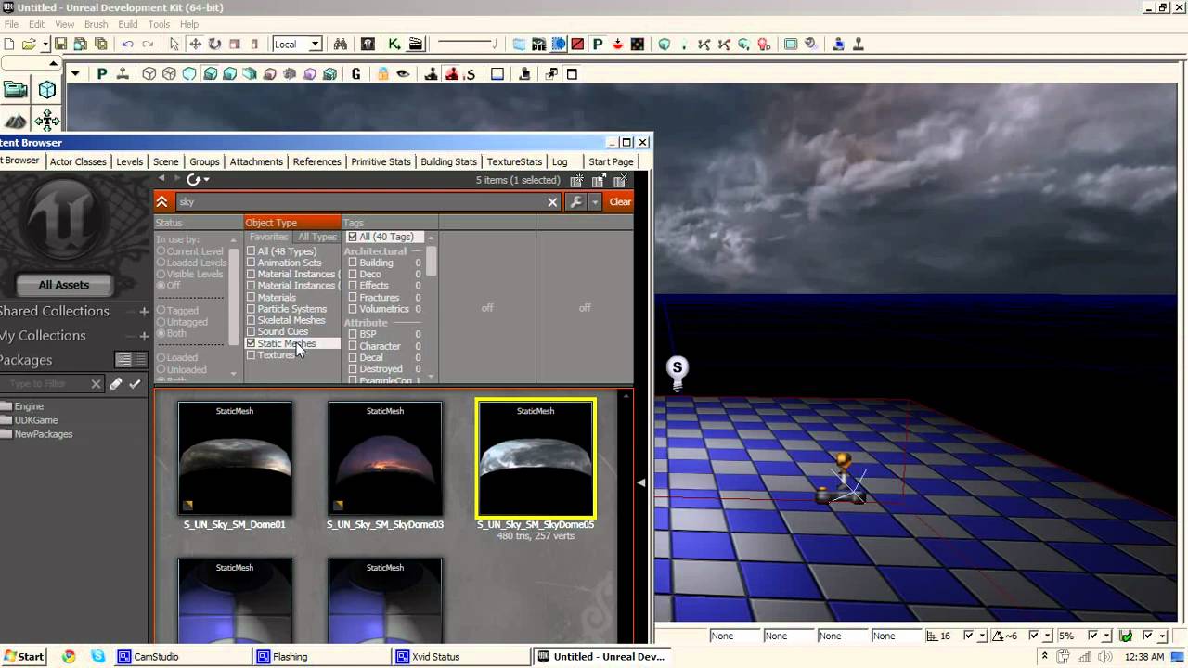This screenshot has height=668, width=1188.
Task: Toggle real-time preview P in viewport toolbar
Action: (101, 74)
